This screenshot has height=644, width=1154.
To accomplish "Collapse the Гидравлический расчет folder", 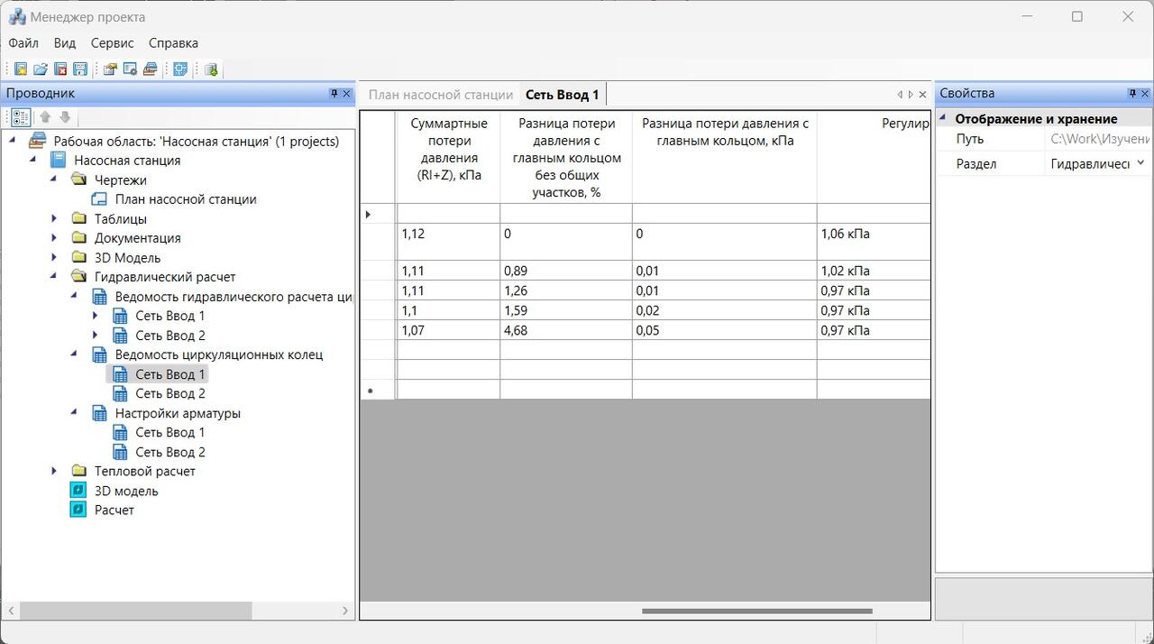I will pos(54,277).
